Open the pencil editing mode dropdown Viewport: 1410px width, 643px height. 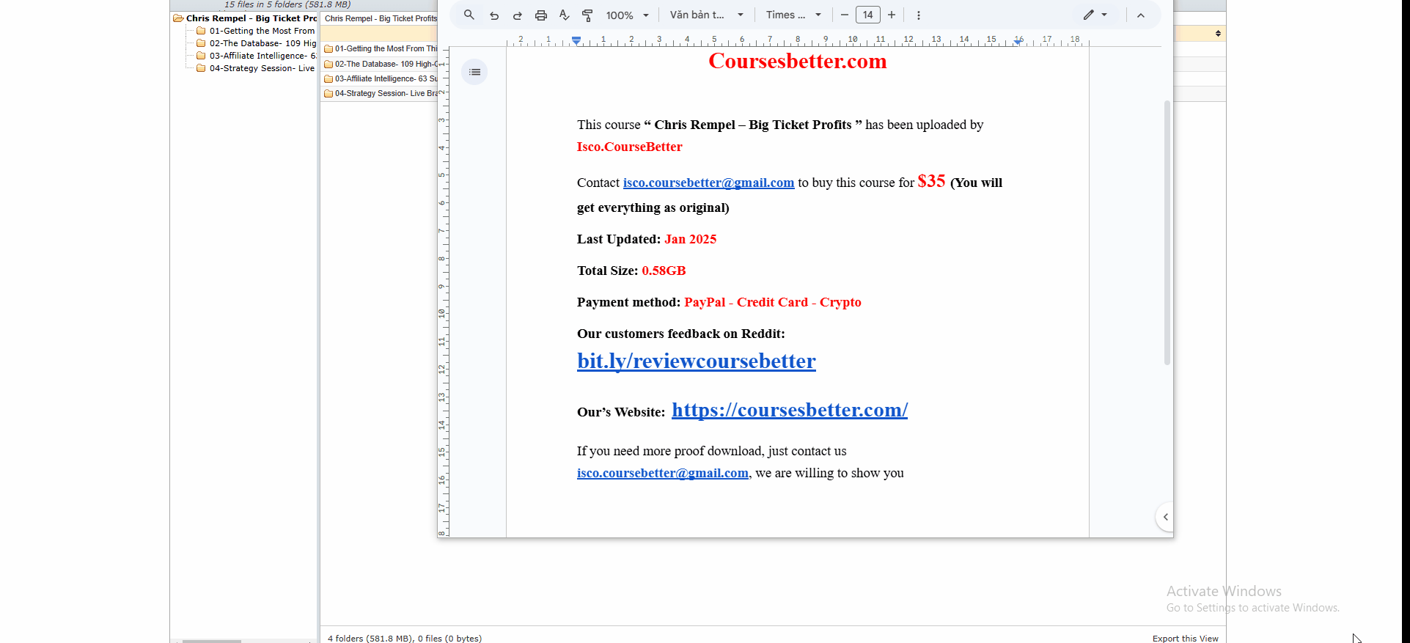point(1095,15)
